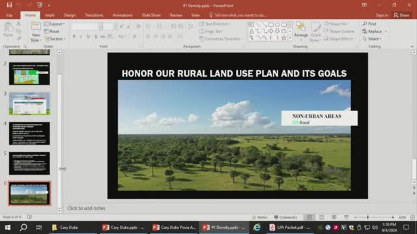Toggle Underline formatting

tap(88, 36)
